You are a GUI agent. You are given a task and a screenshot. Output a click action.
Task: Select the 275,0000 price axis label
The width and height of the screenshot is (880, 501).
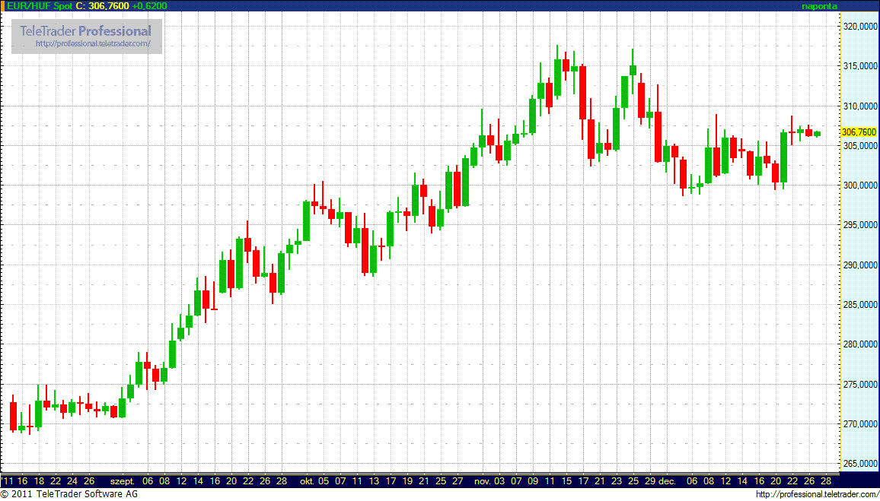click(x=859, y=384)
